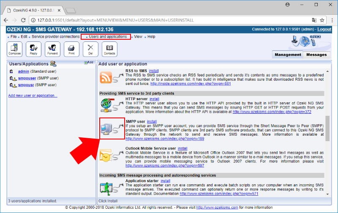Click the Application starter running man icon
This screenshot has height=213, width=338.
pos(106,188)
